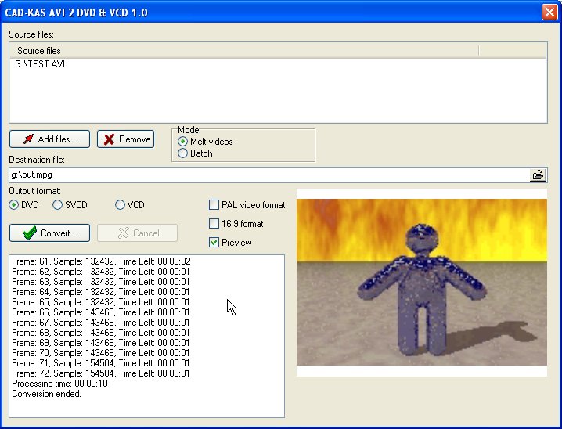Click the grayed-out Cancel button
This screenshot has height=429, width=562.
click(x=137, y=233)
